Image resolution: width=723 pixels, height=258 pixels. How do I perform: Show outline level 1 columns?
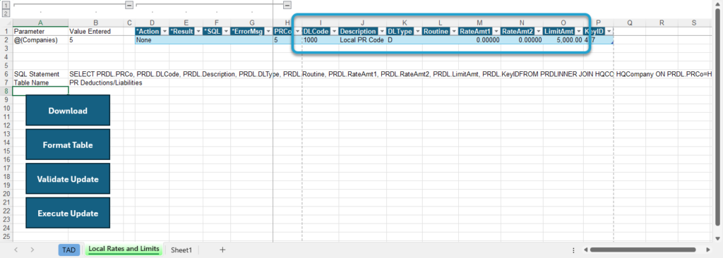[6, 5]
